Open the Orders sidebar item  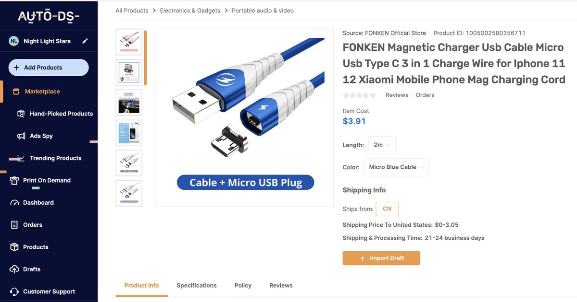(32, 224)
